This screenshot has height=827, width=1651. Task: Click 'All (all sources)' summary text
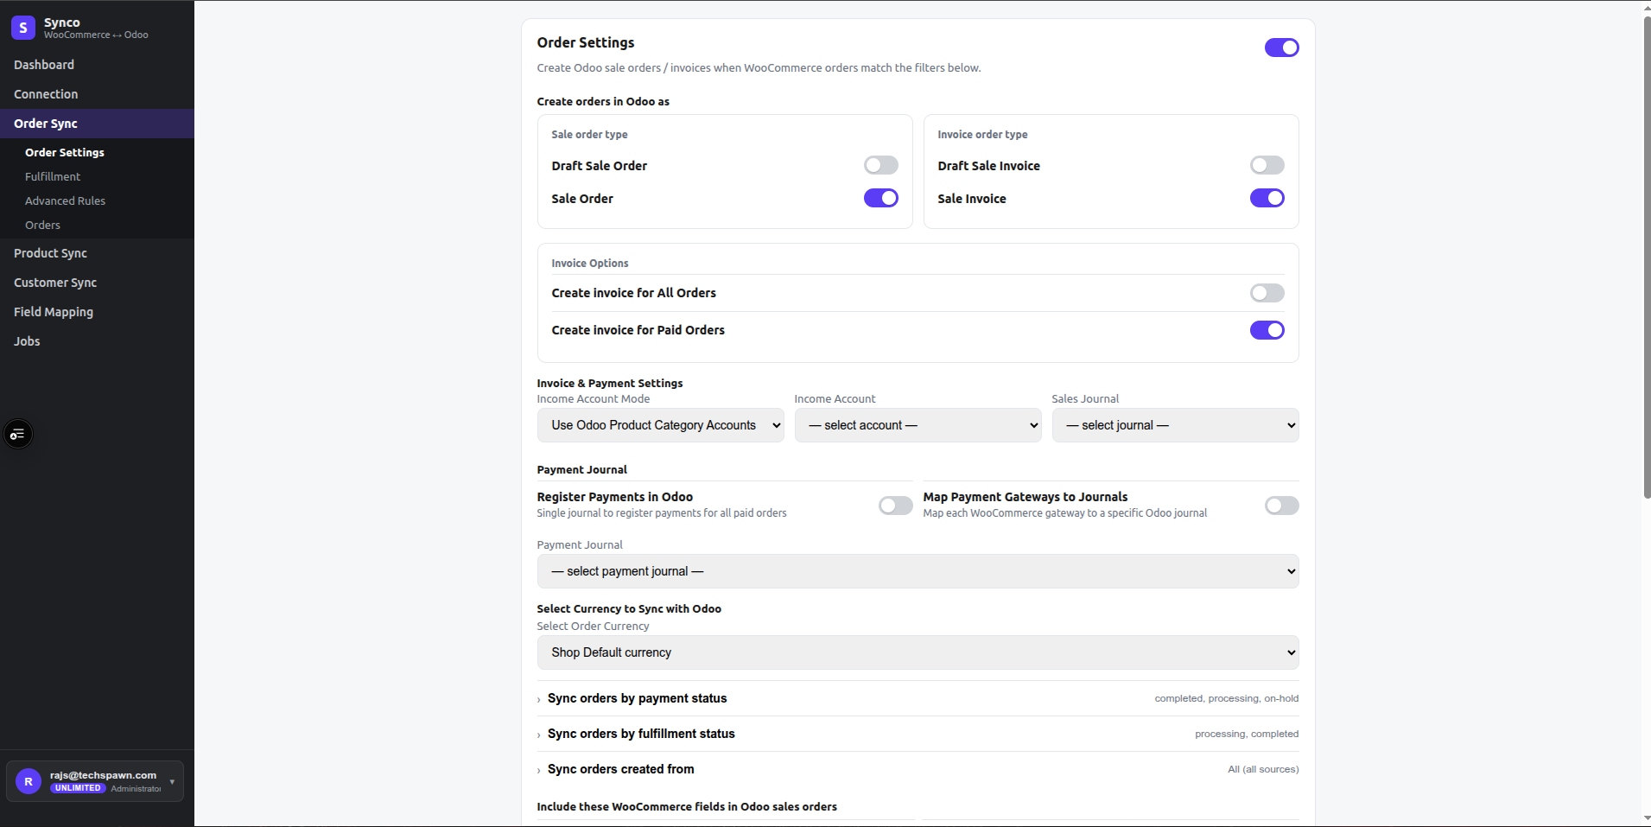[x=1263, y=769]
